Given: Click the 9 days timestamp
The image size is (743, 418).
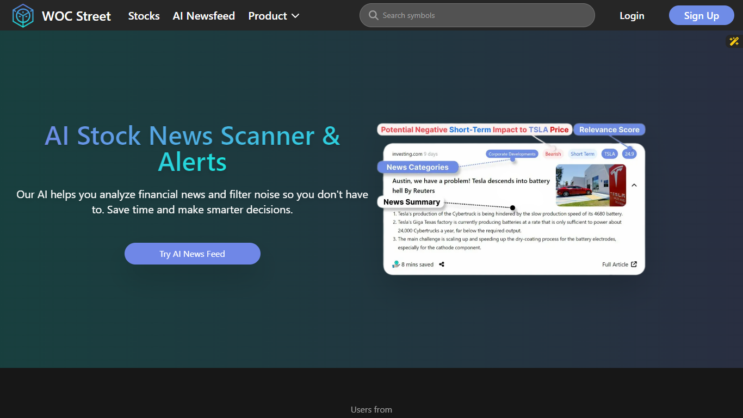Looking at the screenshot, I should pos(431,154).
